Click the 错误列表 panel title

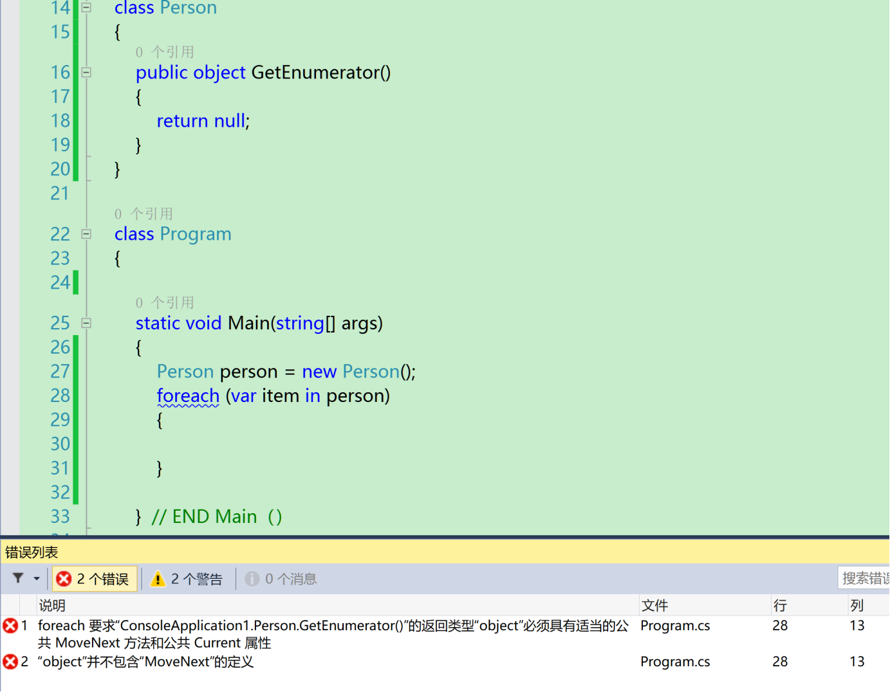(32, 552)
